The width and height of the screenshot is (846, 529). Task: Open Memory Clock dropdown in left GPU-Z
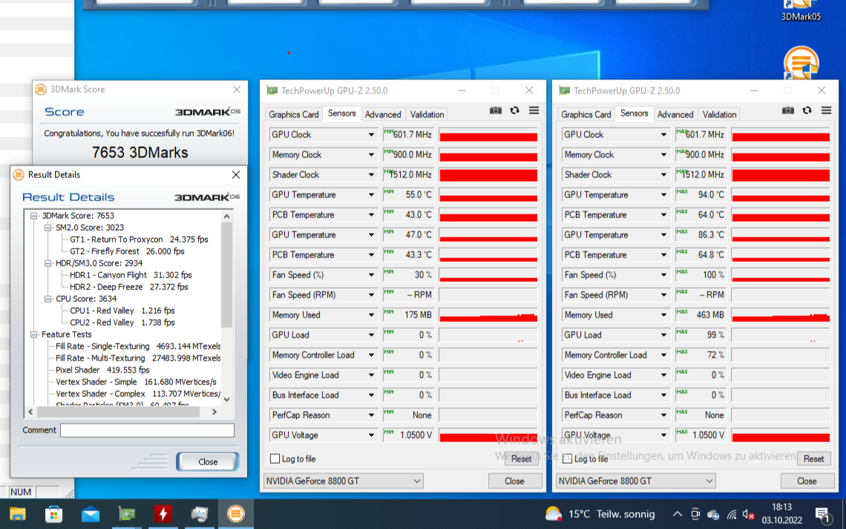click(x=371, y=155)
